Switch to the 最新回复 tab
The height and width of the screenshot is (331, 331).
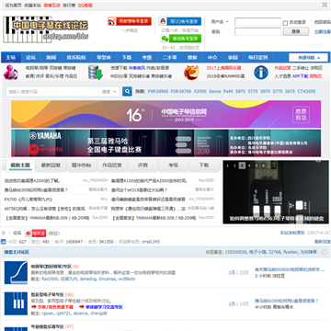51,165
